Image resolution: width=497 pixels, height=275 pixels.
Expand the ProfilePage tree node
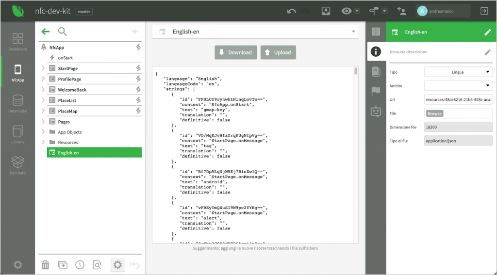[43, 79]
